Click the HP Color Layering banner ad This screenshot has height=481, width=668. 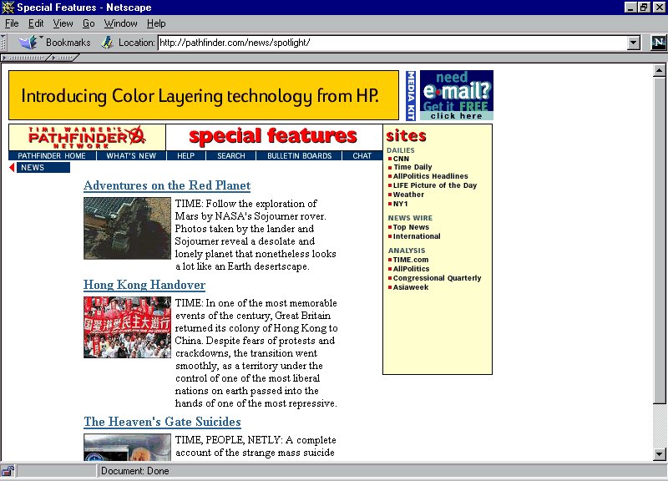click(x=204, y=95)
